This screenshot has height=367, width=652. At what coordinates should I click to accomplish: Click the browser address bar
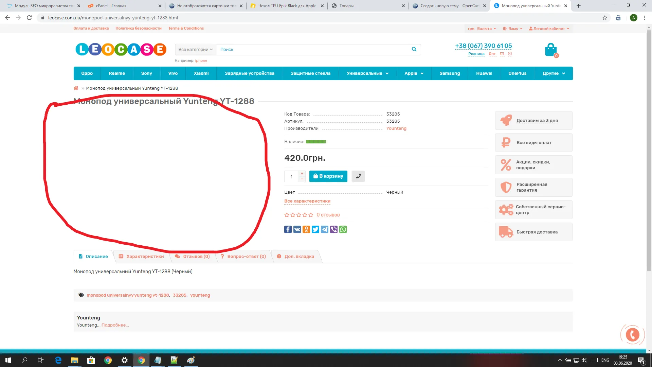coord(319,18)
